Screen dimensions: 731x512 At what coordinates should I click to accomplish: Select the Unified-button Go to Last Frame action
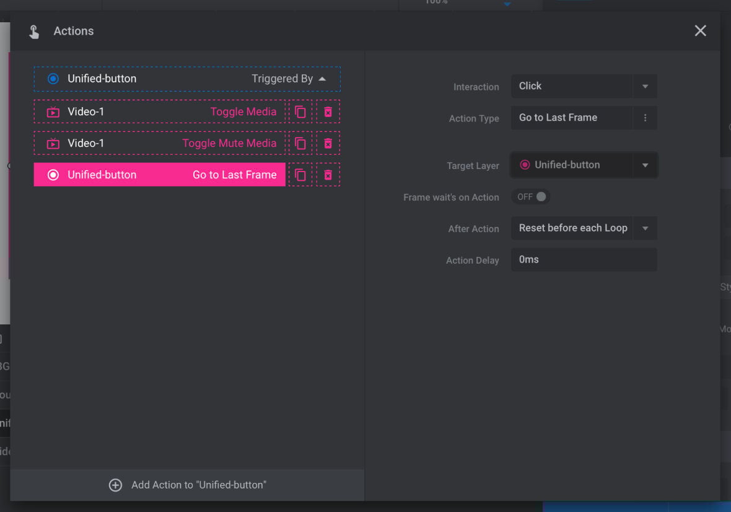[x=159, y=175]
